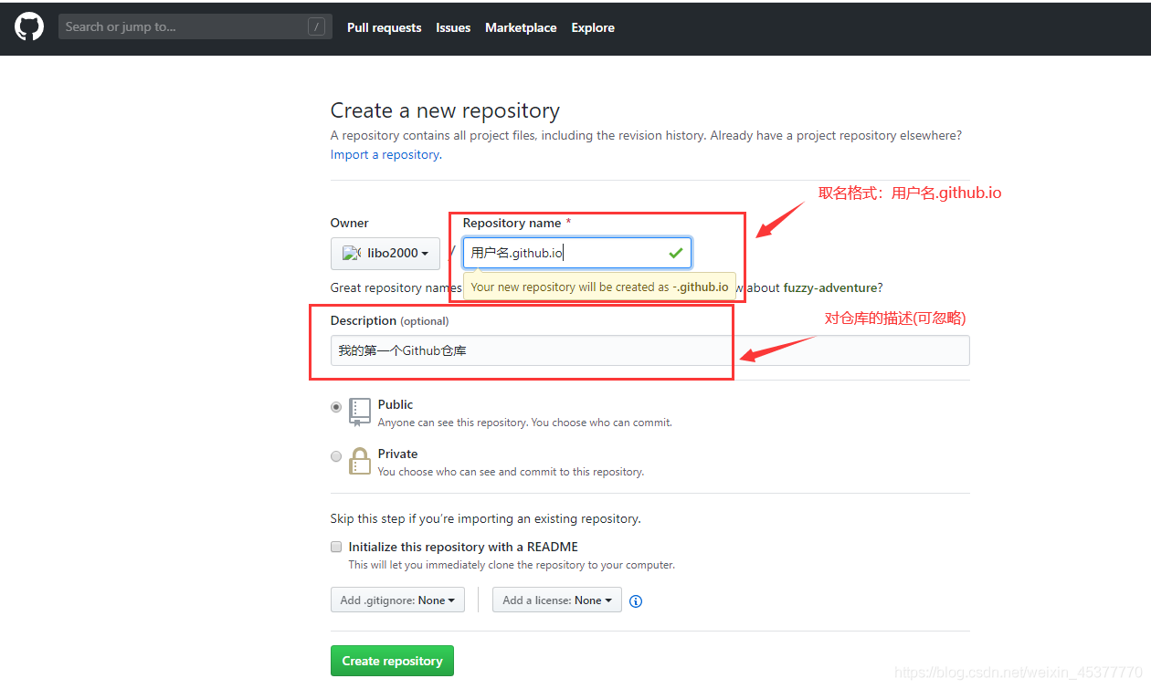1151x689 pixels.
Task: Click 'You choose who can see and commit' text
Action: tap(511, 472)
